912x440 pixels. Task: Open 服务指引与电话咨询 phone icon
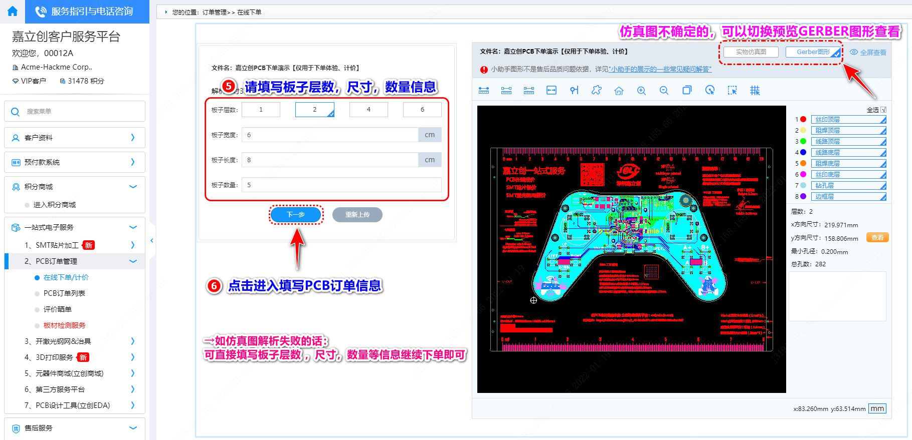41,12
